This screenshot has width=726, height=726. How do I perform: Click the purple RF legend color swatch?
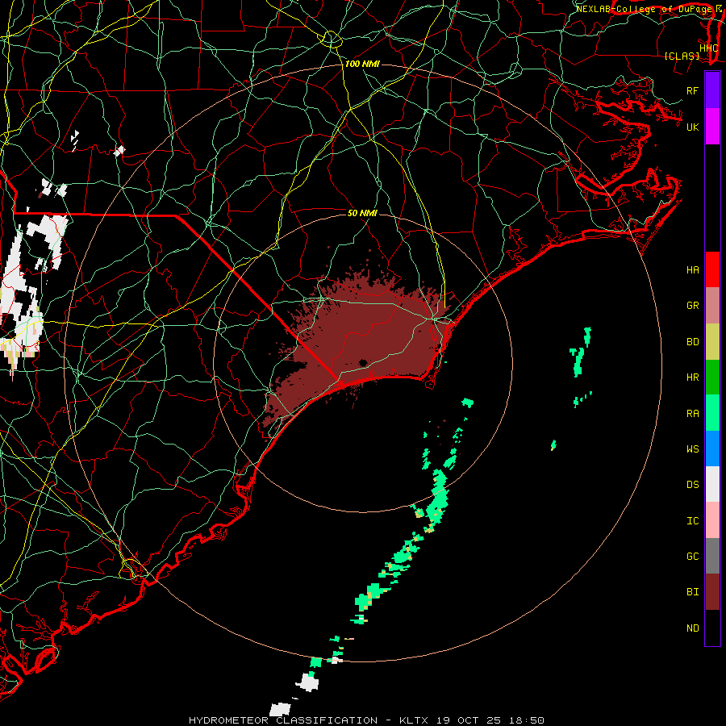pos(712,90)
